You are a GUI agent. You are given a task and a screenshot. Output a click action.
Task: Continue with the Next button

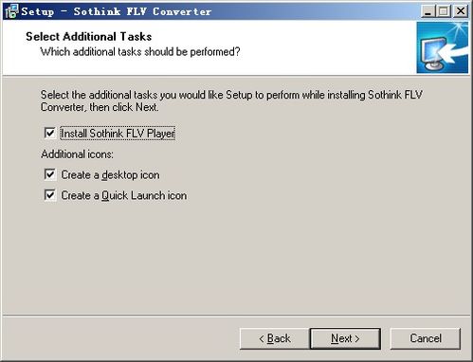345,338
